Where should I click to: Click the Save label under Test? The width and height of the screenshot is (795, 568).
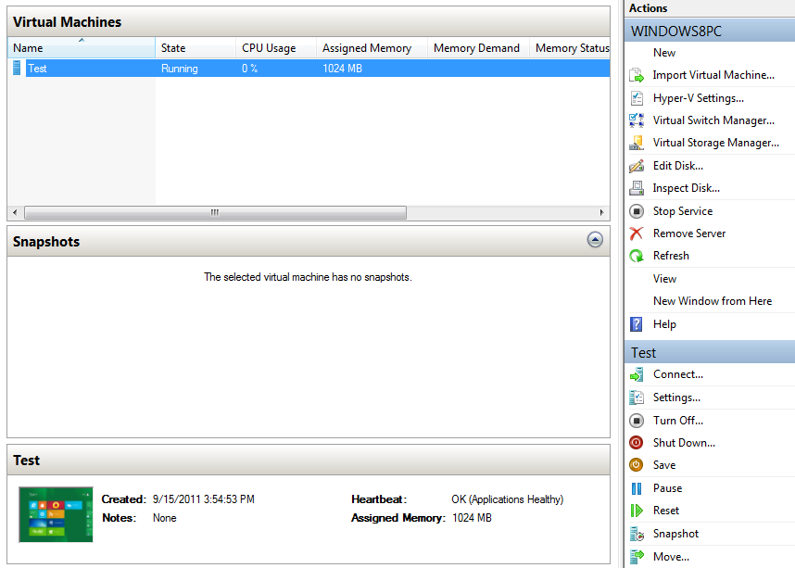pyautogui.click(x=664, y=465)
